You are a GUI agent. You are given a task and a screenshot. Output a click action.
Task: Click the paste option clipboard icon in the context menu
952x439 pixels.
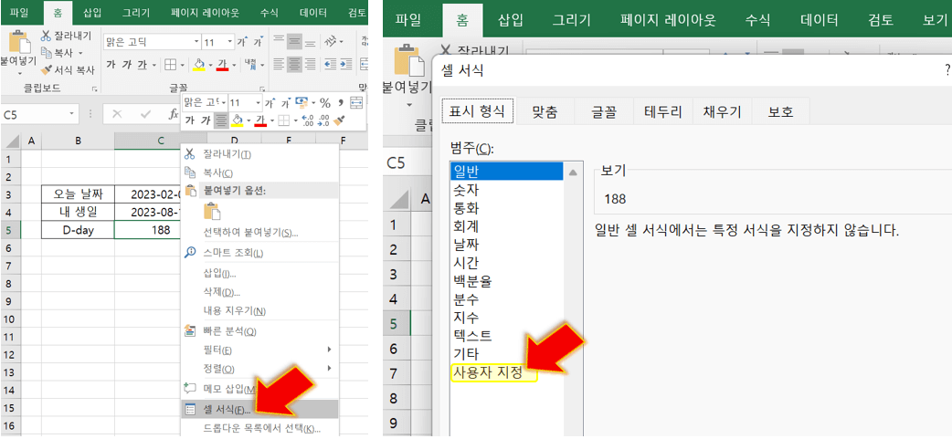click(212, 211)
